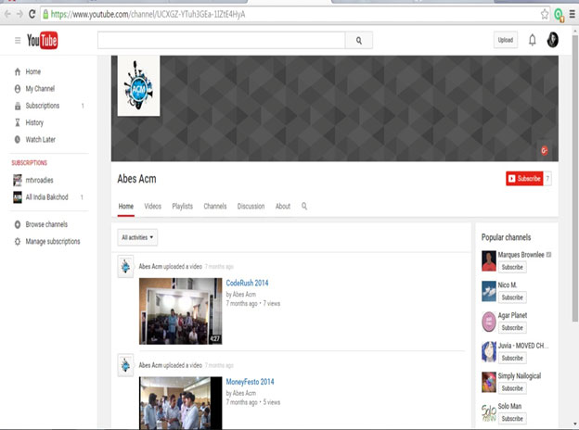Open the Channels tab
This screenshot has width=579, height=430.
pos(215,206)
